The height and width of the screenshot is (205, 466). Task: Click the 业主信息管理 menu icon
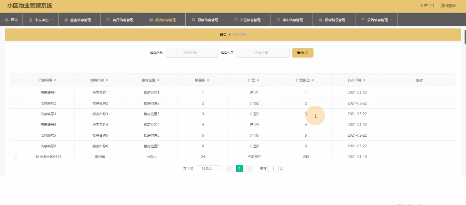point(66,20)
